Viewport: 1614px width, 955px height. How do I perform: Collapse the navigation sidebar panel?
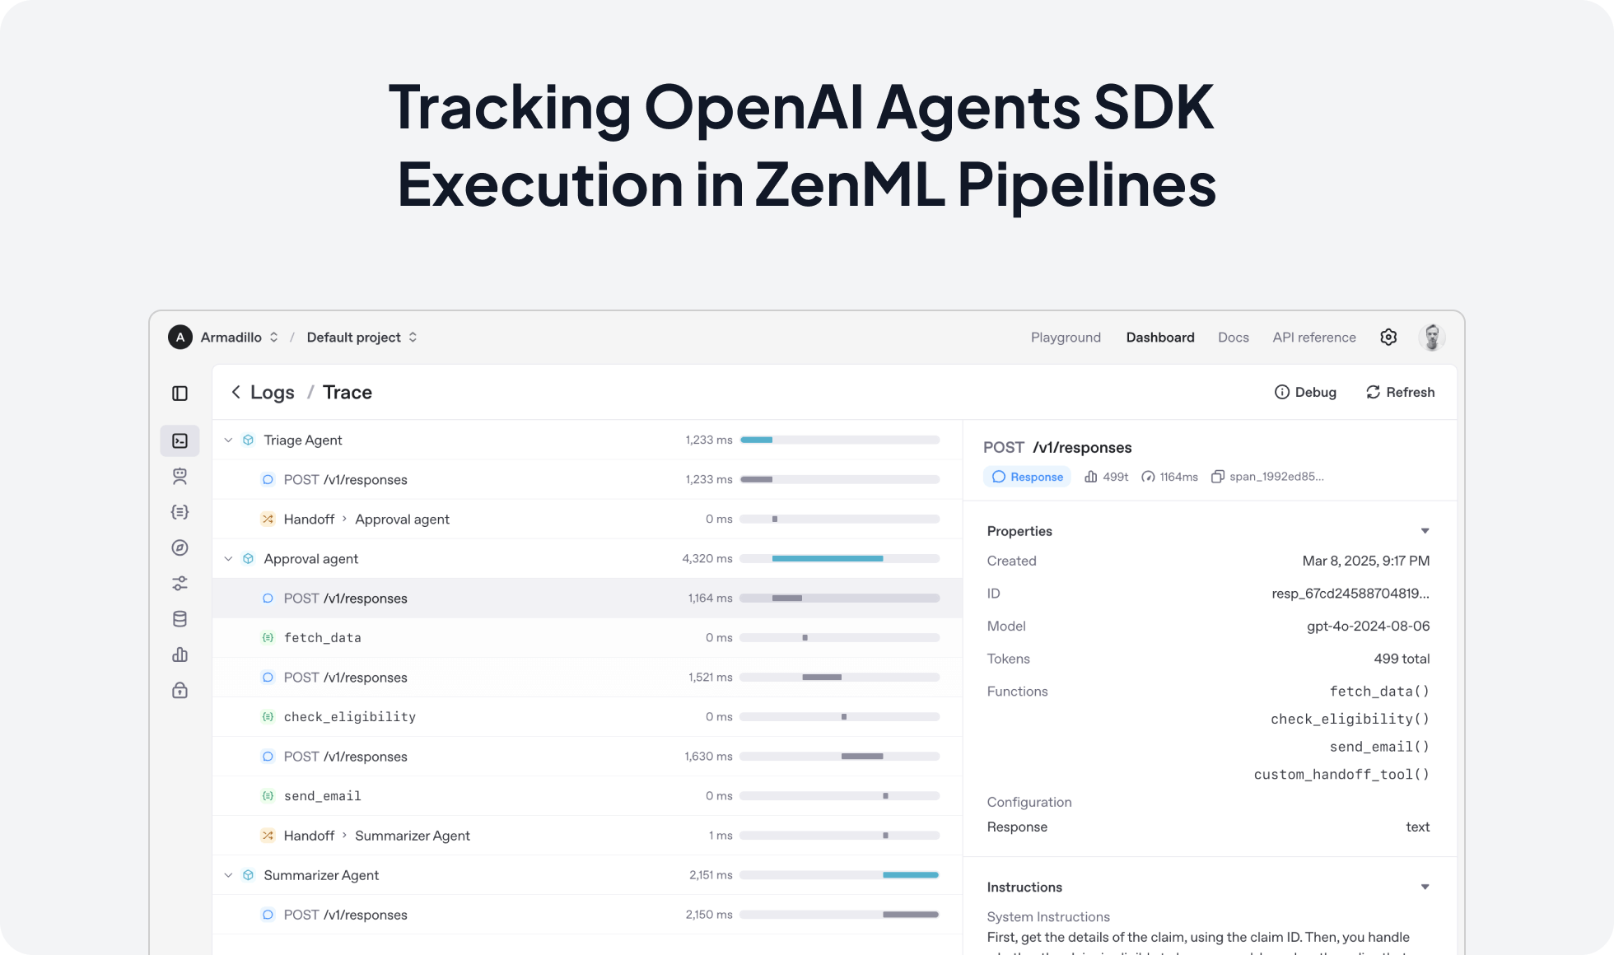(180, 394)
